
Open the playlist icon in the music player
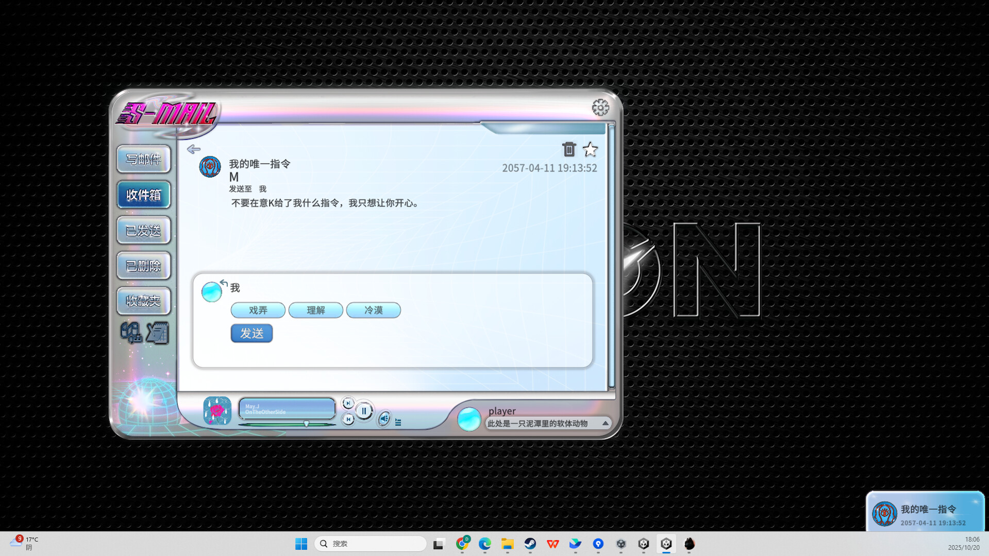click(x=398, y=422)
